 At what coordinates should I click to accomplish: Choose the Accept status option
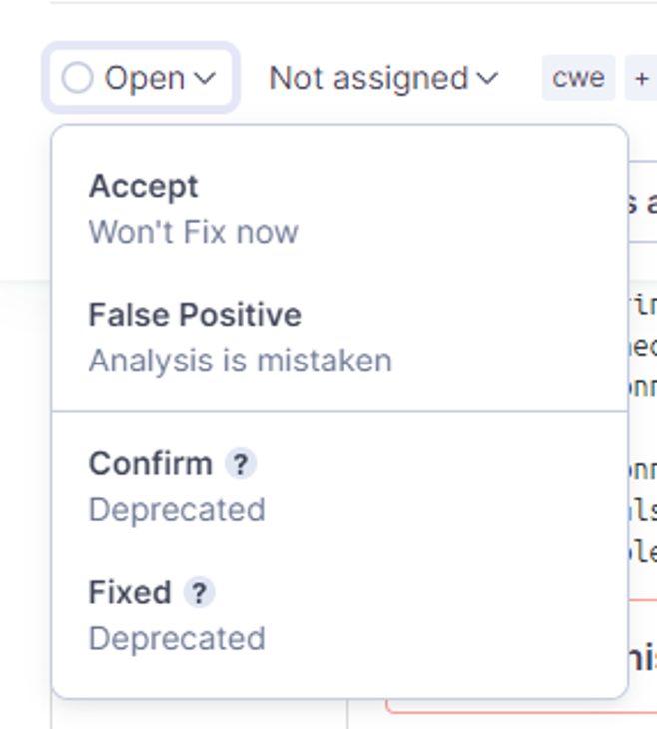coord(144,187)
